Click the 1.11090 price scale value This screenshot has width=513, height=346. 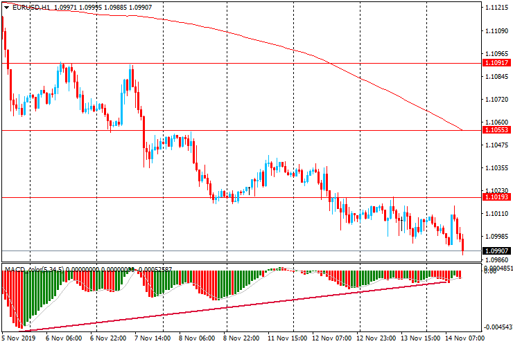point(496,31)
